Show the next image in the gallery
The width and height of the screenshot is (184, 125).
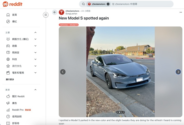click(178, 72)
